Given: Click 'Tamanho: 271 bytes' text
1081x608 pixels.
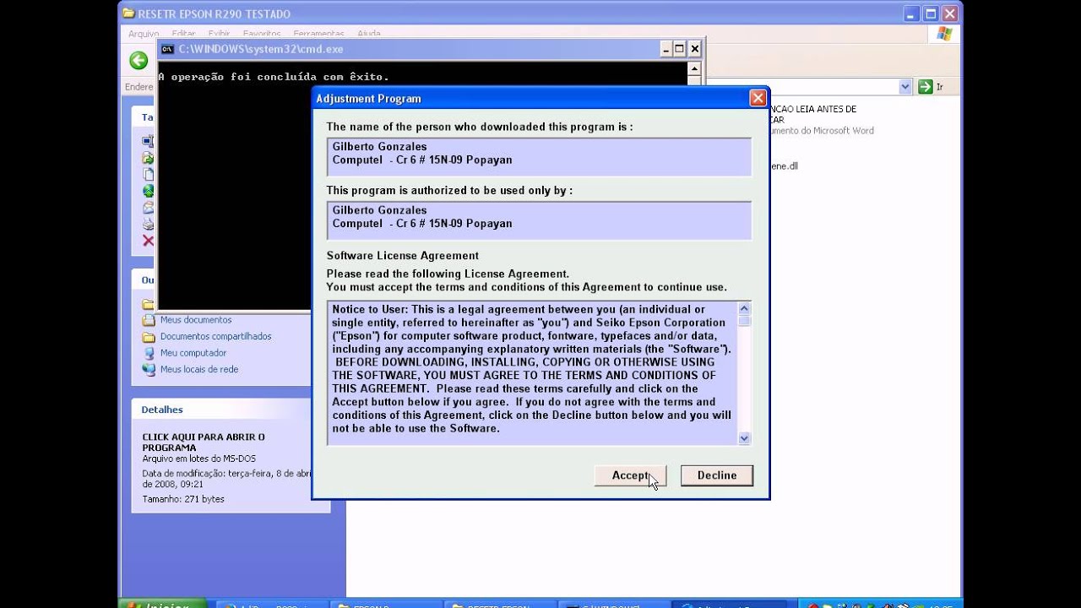Looking at the screenshot, I should (183, 499).
